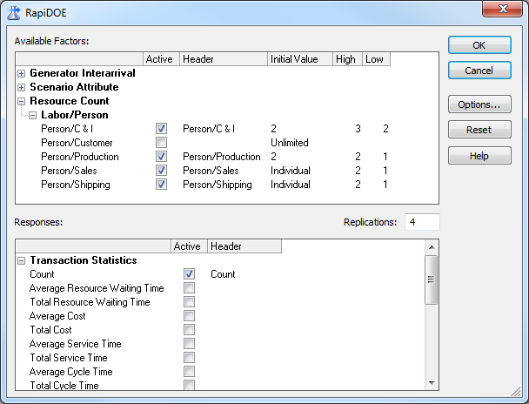
Task: Open the Options... dialog
Action: click(479, 104)
